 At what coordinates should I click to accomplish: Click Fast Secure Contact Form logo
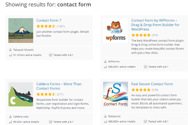[115, 94]
